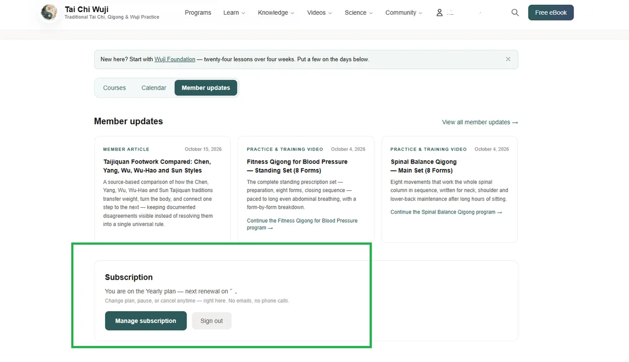Image resolution: width=629 pixels, height=362 pixels.
Task: Open View all member updates link
Action: [x=480, y=122]
